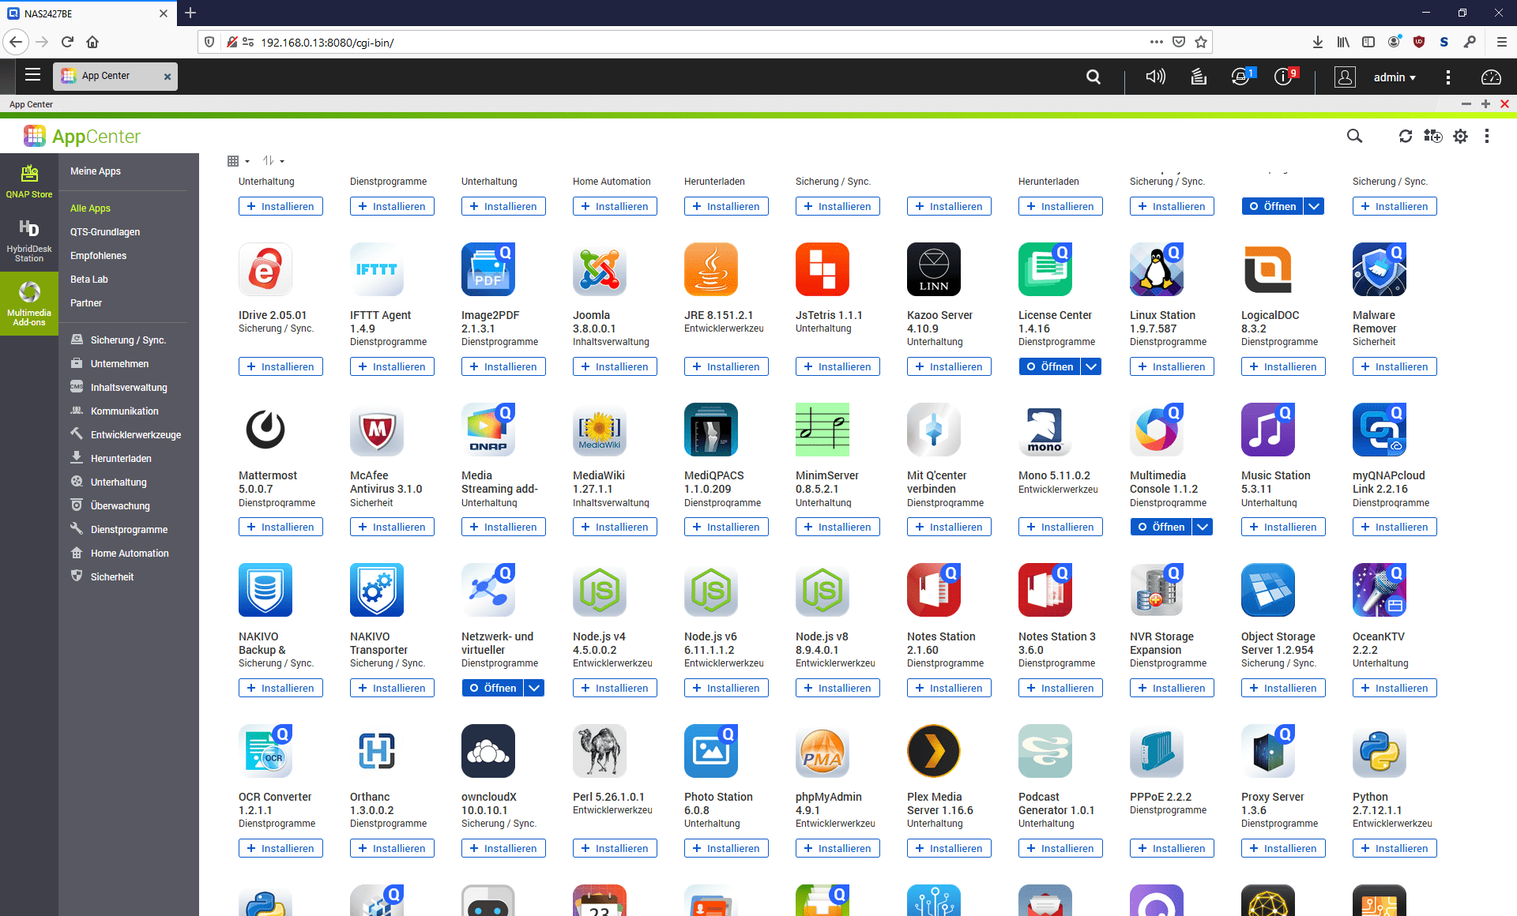Öffnen the License Center app
Screen dimensions: 1517x916
coord(1050,366)
